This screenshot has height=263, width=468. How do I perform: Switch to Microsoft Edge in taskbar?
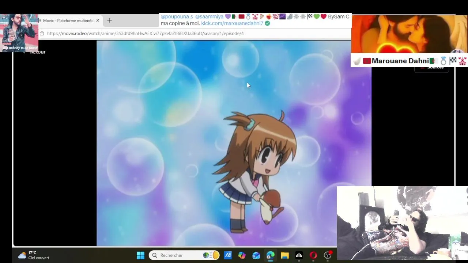(x=271, y=255)
